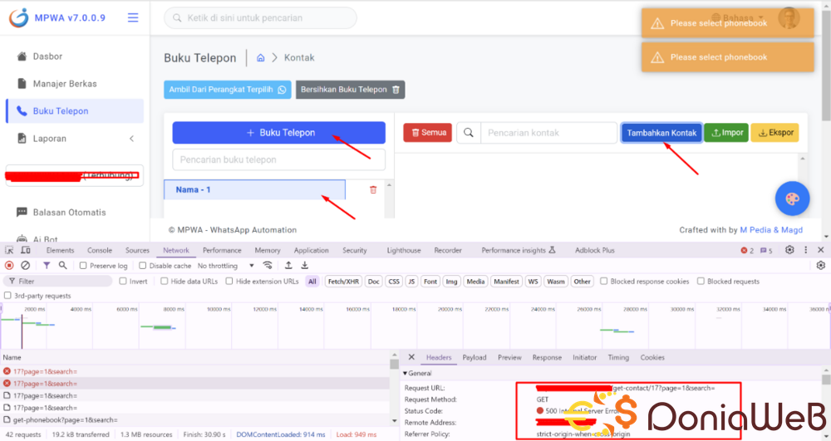
Task: Click the home icon in the breadcrumb
Action: coord(260,57)
